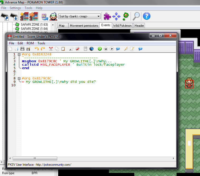Click Save As icon with pencil
The width and height of the screenshot is (200, 176).
point(28,49)
